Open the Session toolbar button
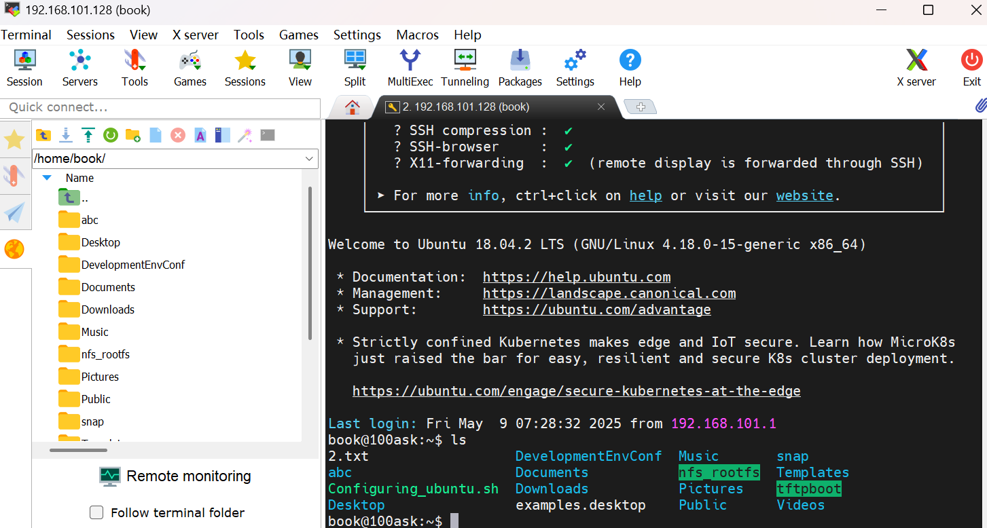 [x=24, y=69]
